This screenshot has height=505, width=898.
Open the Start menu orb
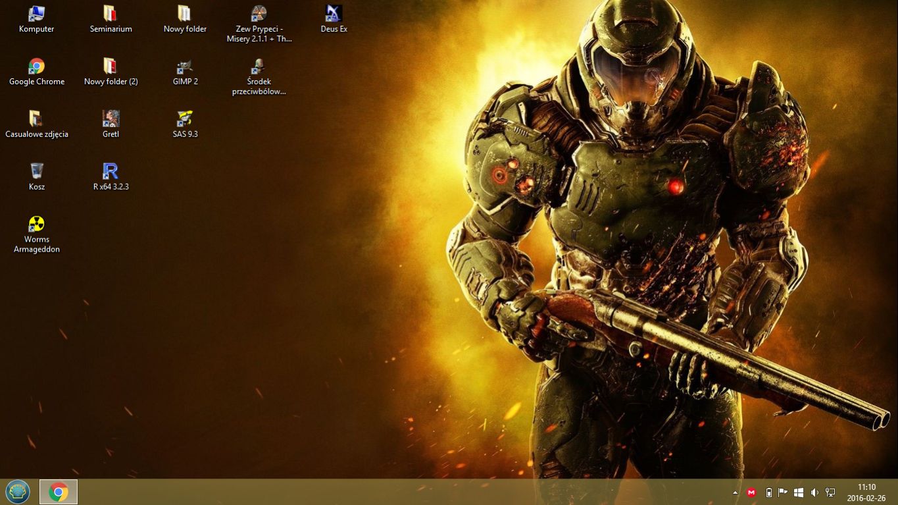(18, 492)
